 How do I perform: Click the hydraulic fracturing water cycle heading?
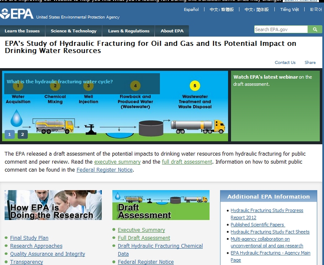tap(60, 82)
